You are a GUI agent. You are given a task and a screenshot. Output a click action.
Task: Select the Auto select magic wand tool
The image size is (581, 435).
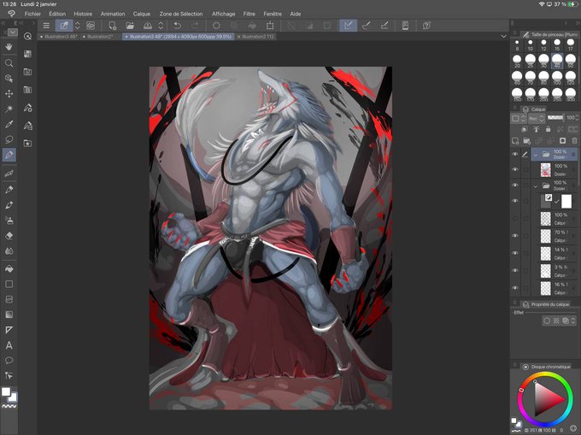[9, 109]
